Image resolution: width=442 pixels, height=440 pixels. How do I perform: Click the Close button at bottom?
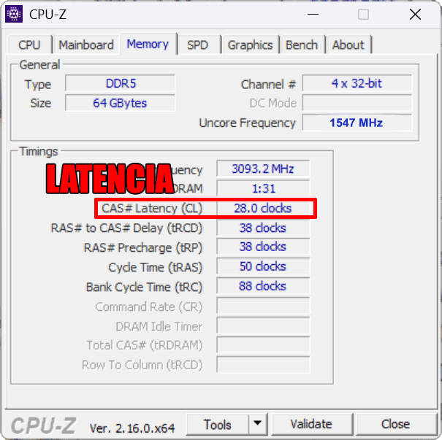click(x=395, y=424)
